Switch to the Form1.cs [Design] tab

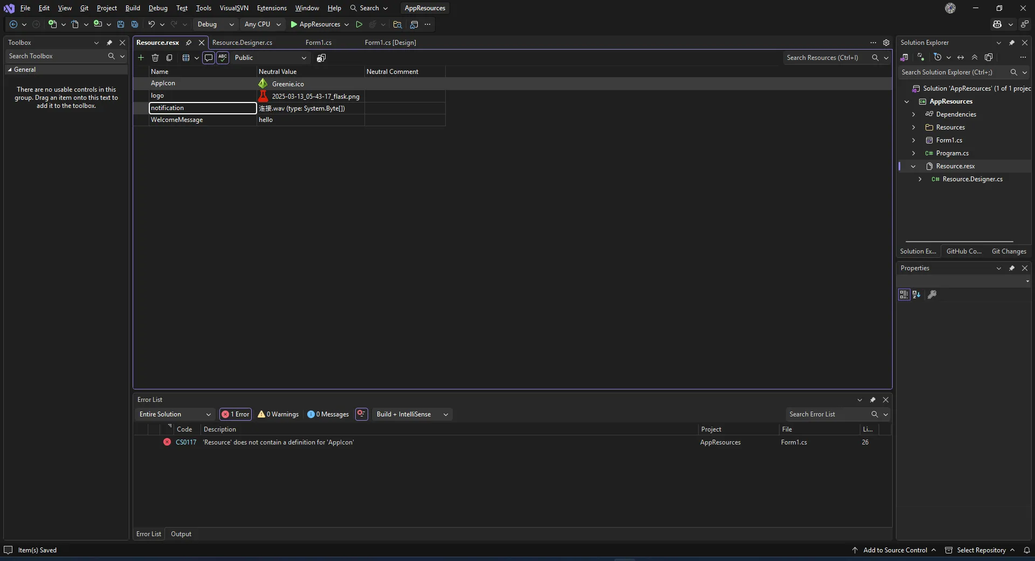coord(390,43)
